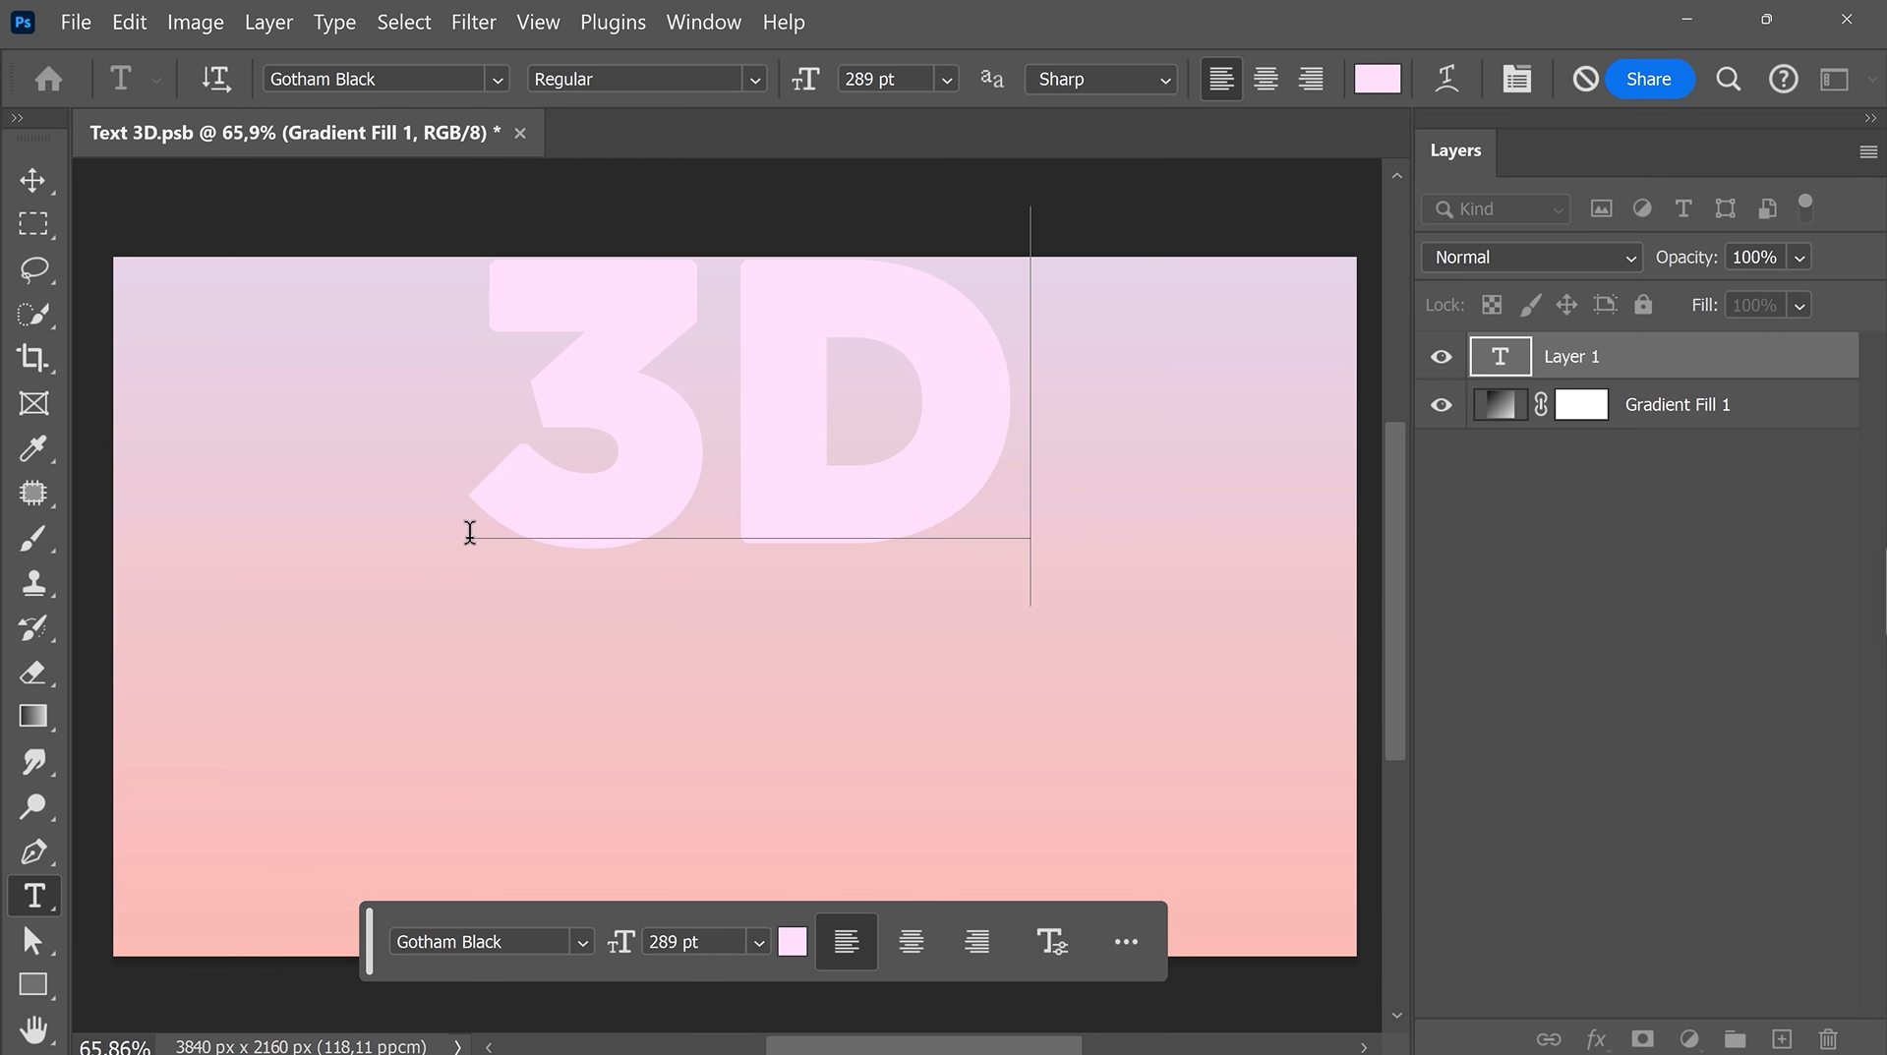1887x1055 pixels.
Task: Open the Normal blend mode dropdown
Action: [1531, 258]
